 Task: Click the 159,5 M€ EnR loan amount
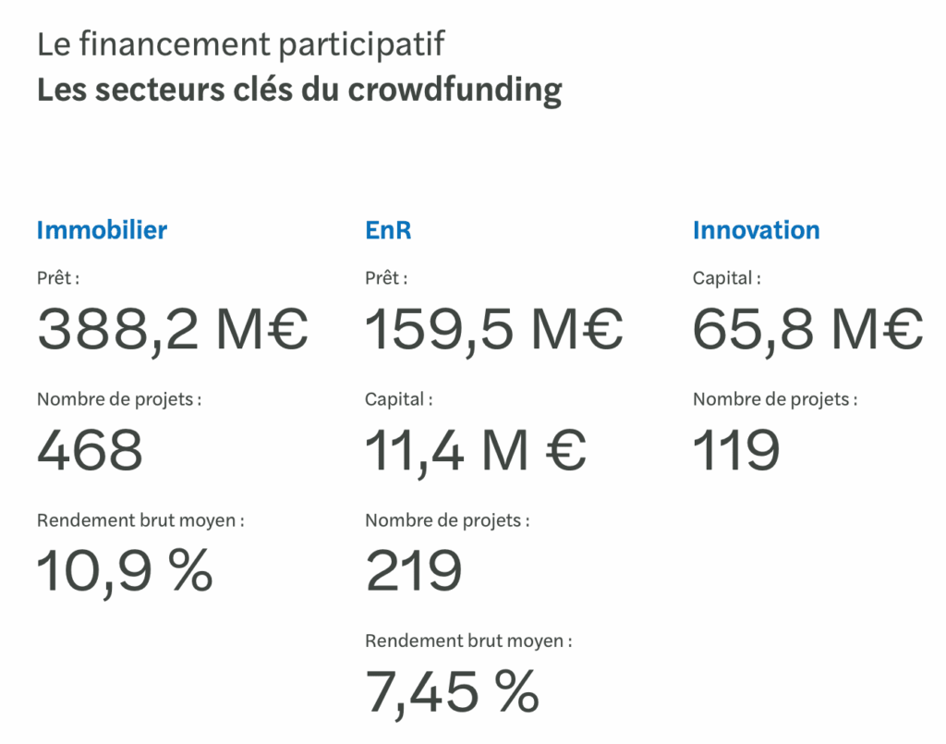click(494, 330)
